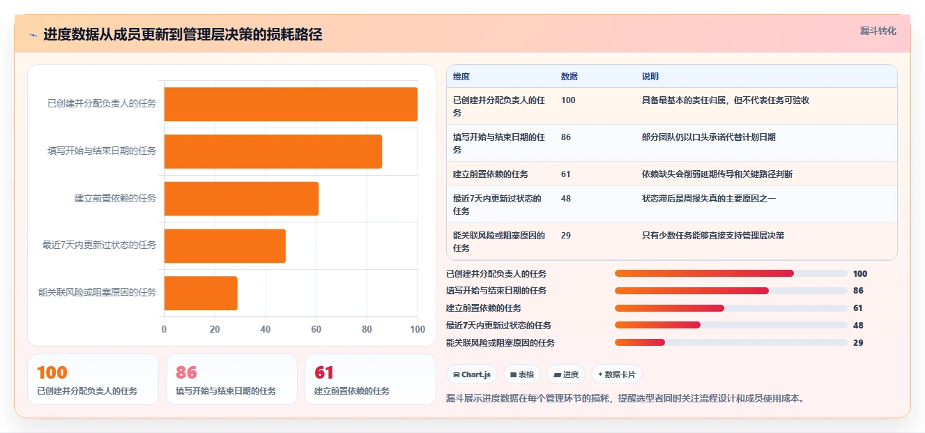Image resolution: width=925 pixels, height=433 pixels.
Task: Click the progress bar showing value 29
Action: (731, 342)
